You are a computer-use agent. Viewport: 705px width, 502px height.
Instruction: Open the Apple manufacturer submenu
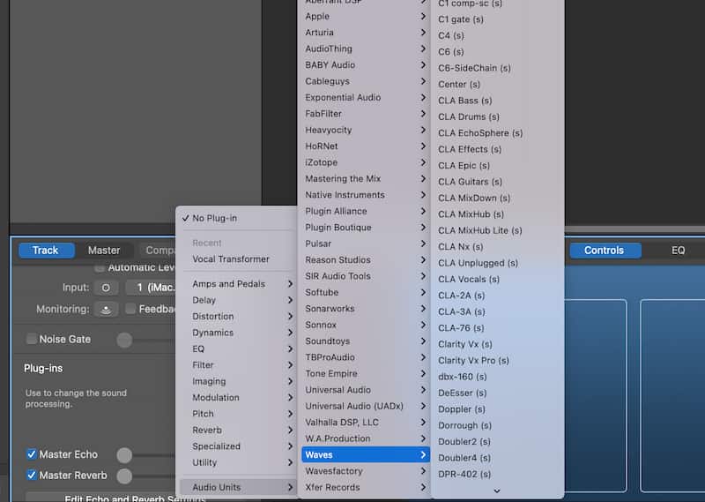365,16
